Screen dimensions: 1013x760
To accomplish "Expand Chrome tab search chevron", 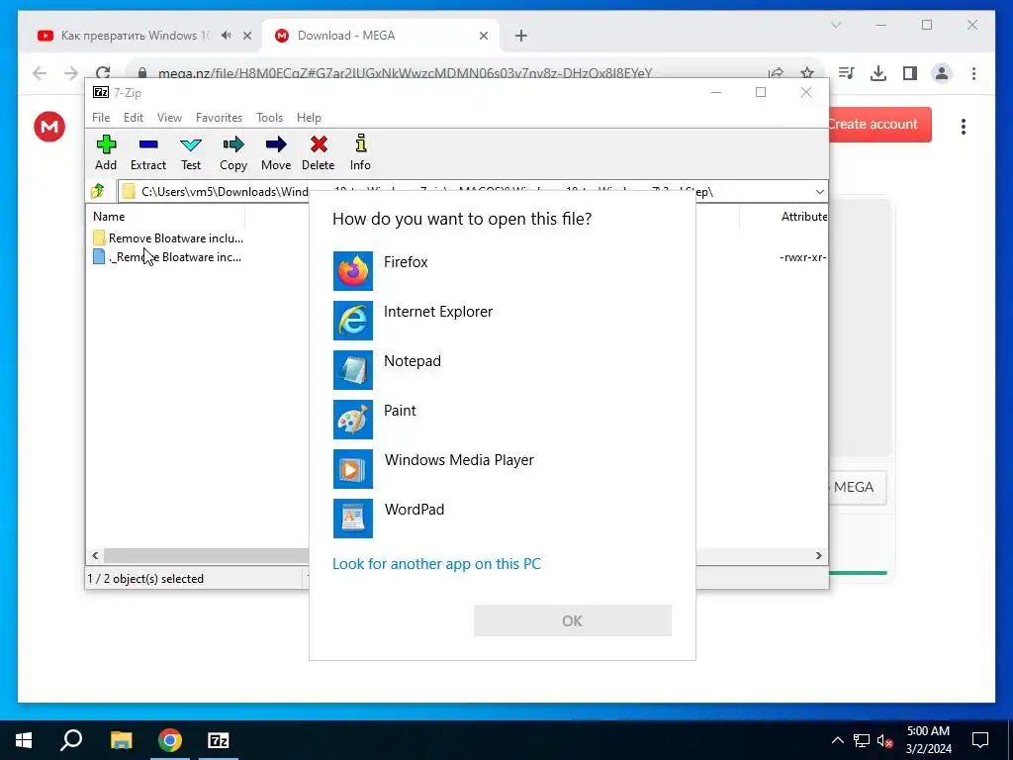I will point(835,25).
